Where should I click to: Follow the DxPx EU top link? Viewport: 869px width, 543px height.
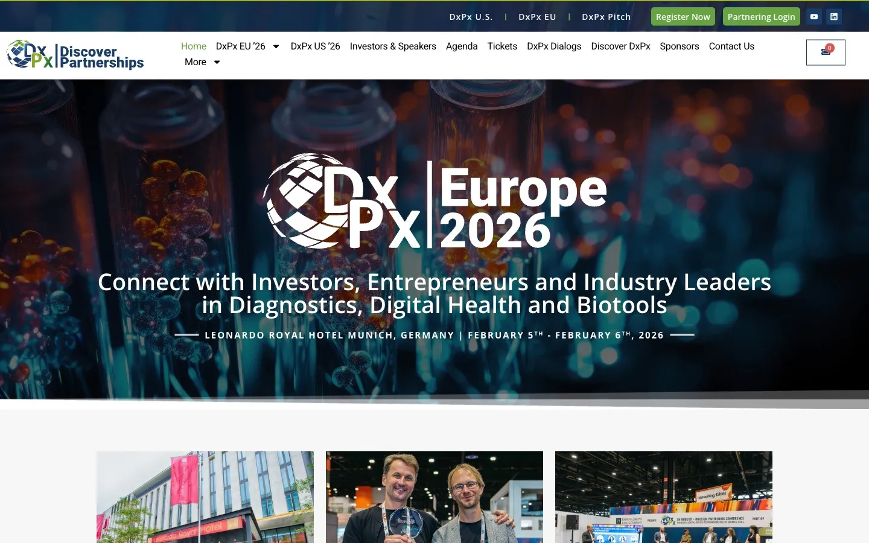click(537, 17)
